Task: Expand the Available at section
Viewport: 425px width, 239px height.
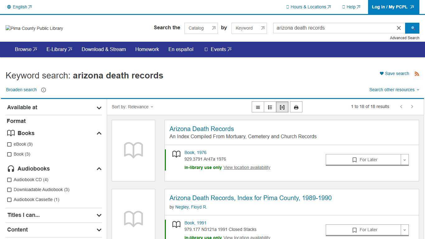Action: [x=99, y=108]
